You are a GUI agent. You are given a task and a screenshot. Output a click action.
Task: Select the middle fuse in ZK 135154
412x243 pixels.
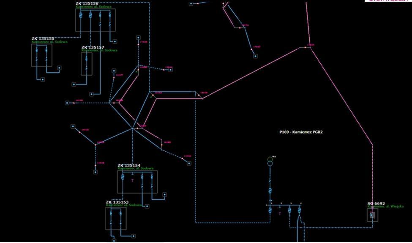142,177
